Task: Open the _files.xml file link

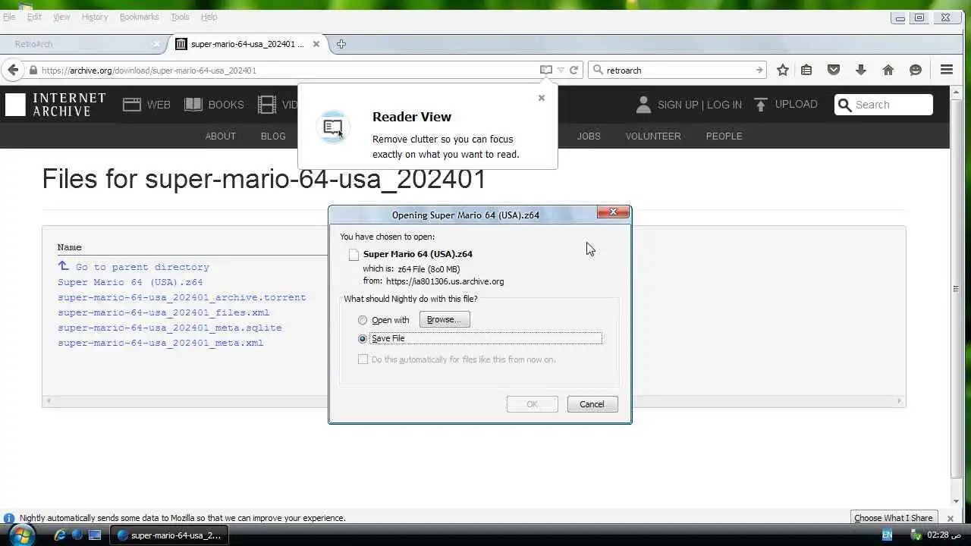Action: pyautogui.click(x=164, y=312)
